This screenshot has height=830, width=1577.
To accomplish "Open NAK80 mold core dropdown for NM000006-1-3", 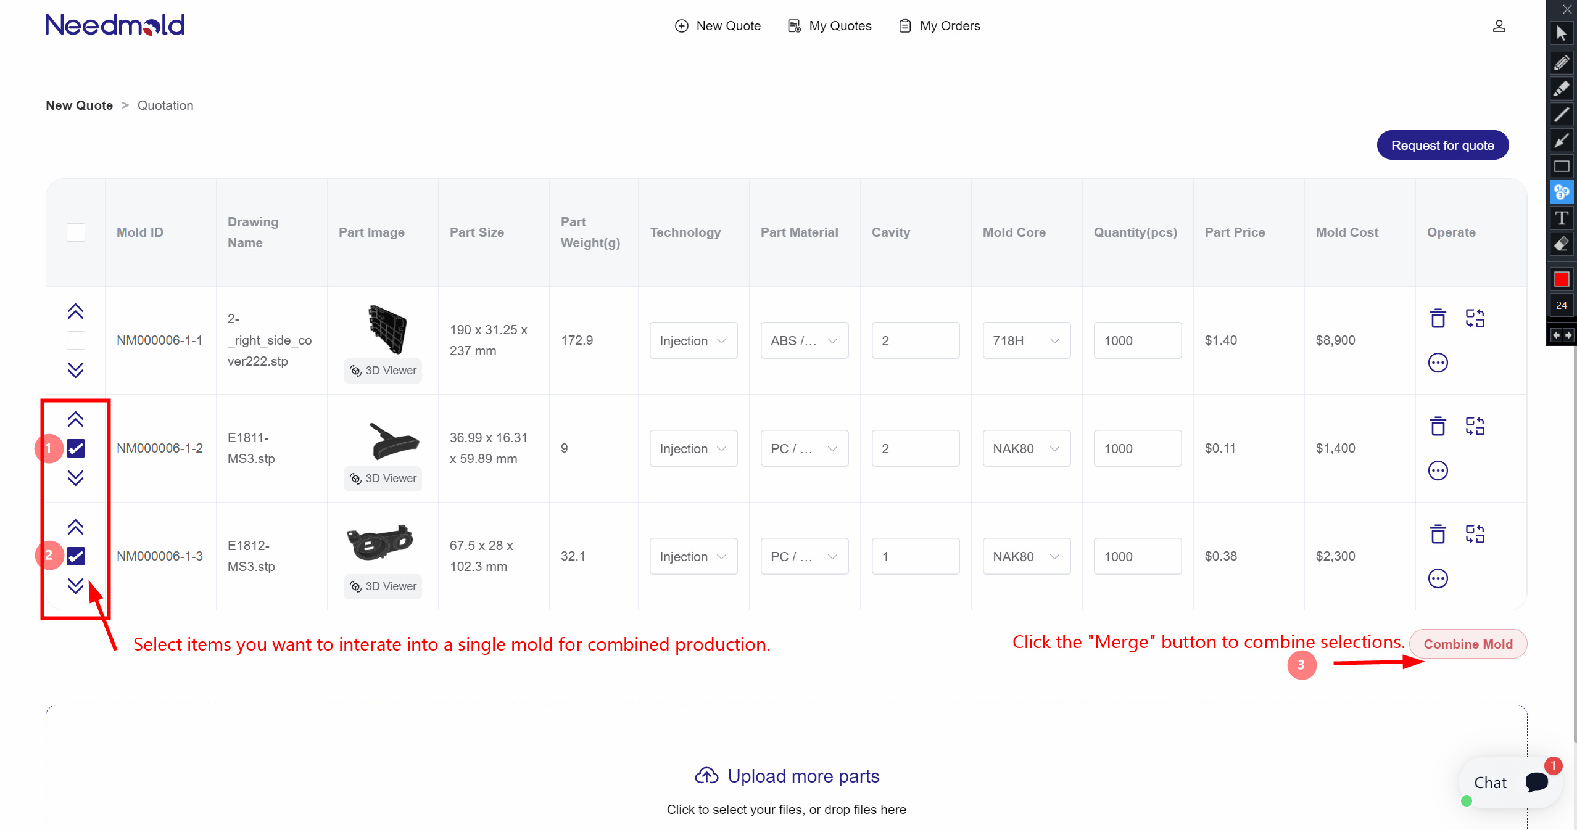I will (x=1027, y=556).
